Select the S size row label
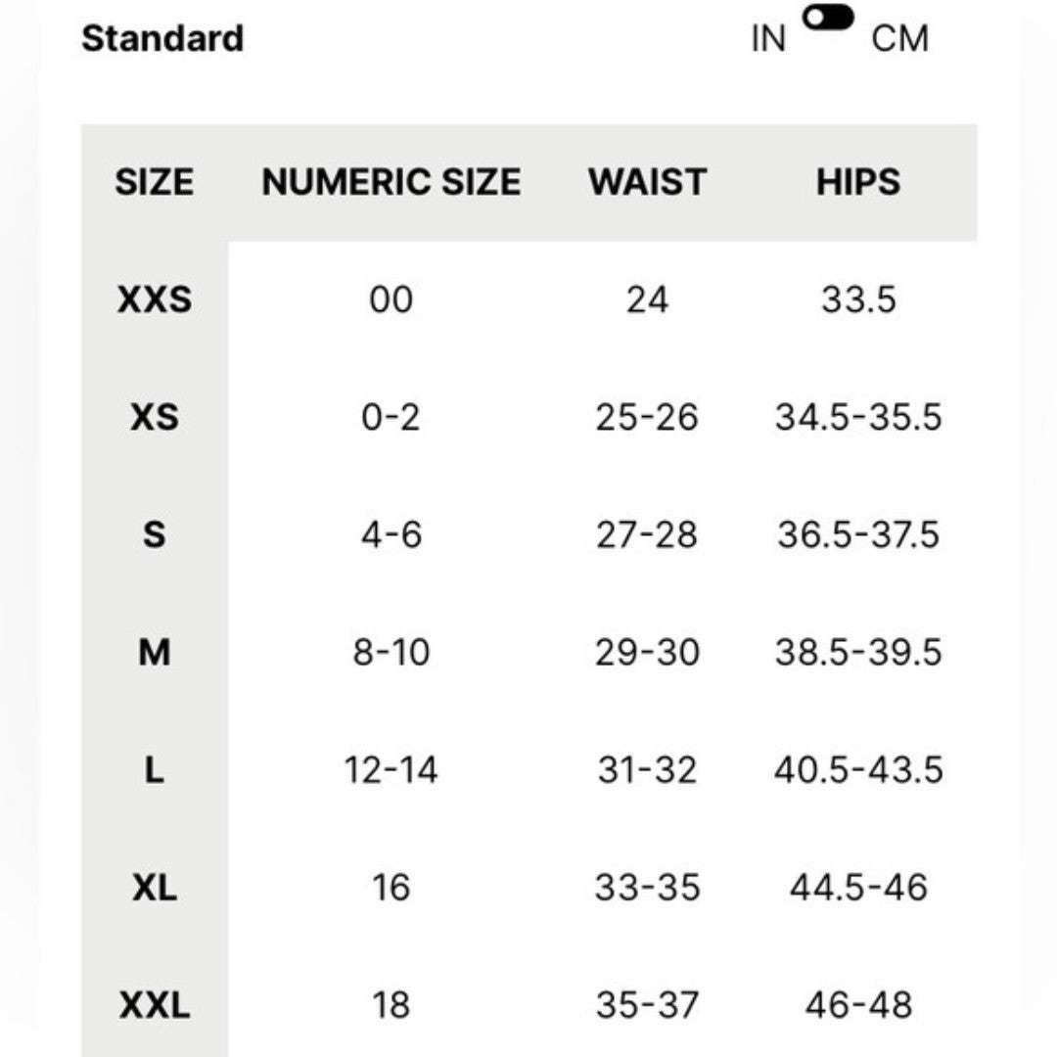 (x=155, y=534)
